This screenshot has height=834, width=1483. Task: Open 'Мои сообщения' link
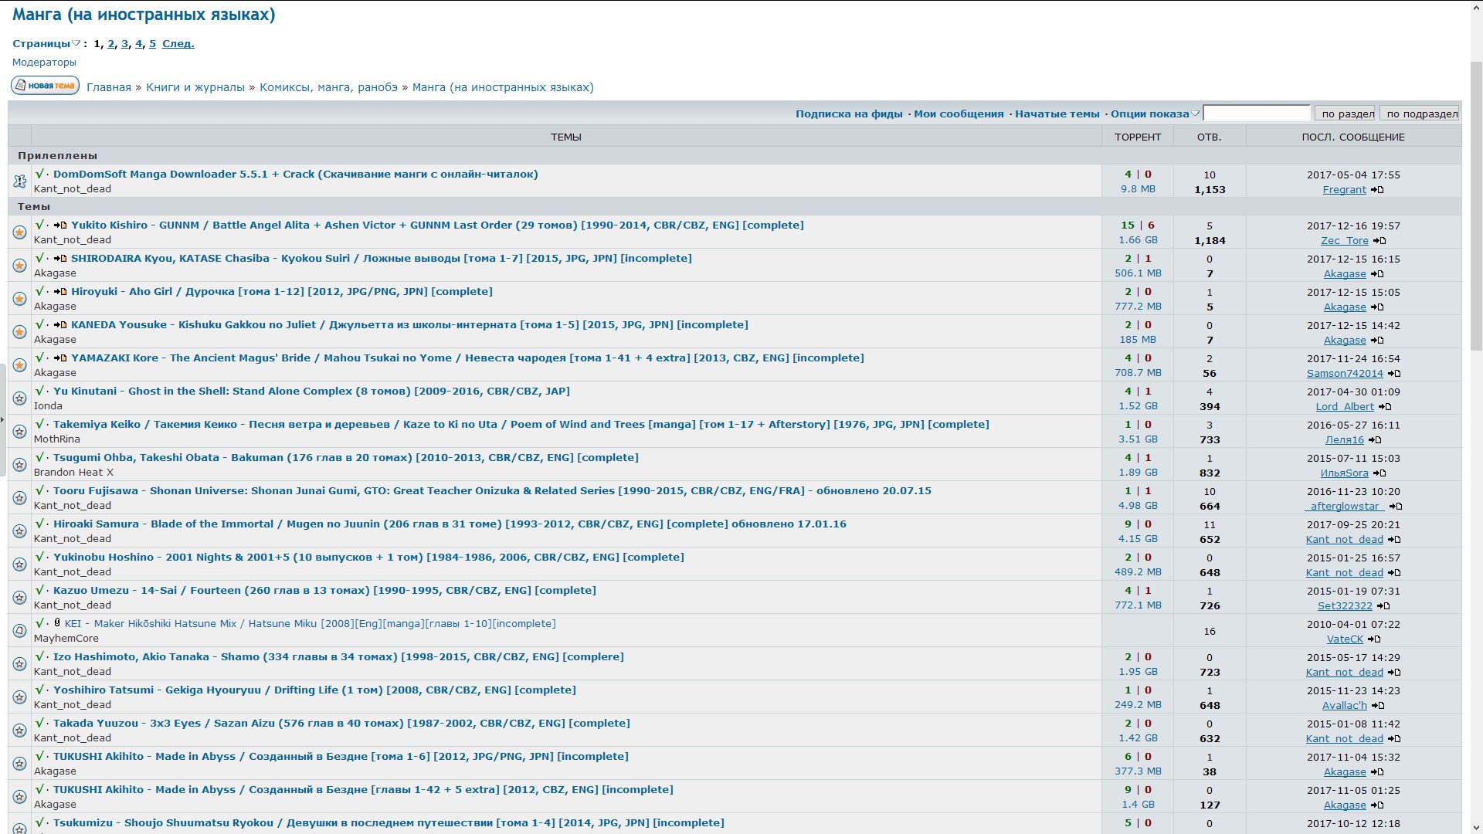[x=959, y=114]
